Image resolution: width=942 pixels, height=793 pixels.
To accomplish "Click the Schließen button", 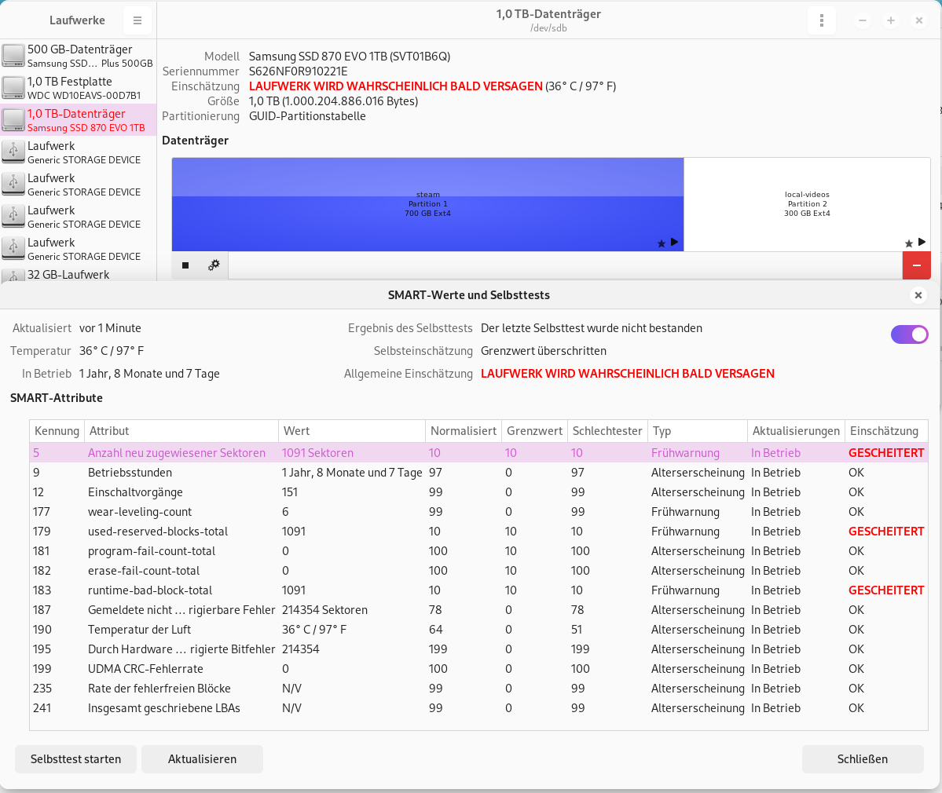I will pos(863,758).
